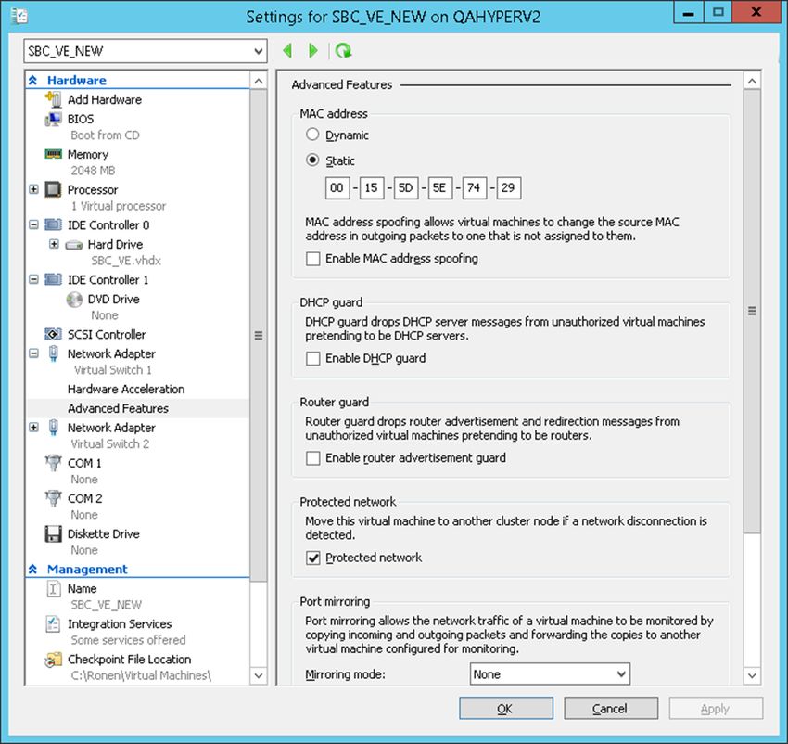Click the Integration Services icon

click(53, 623)
